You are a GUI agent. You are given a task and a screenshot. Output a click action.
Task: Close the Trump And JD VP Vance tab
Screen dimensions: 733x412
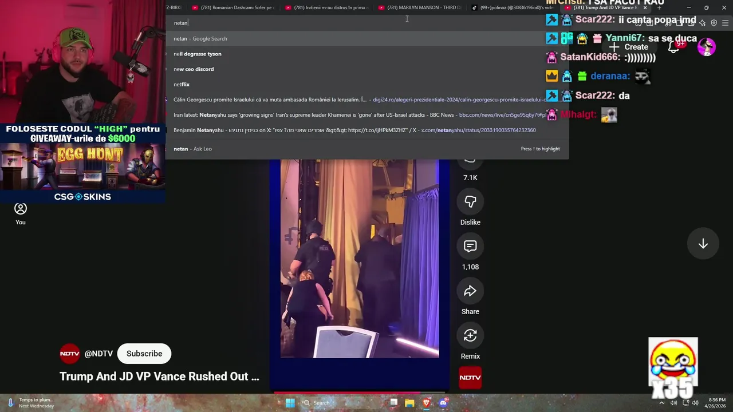pos(645,8)
